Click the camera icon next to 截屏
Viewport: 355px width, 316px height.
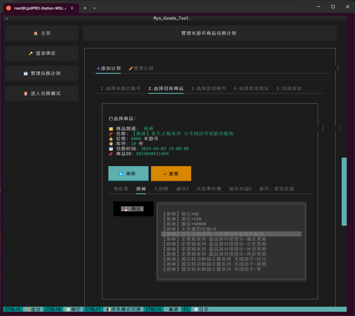[167, 309]
